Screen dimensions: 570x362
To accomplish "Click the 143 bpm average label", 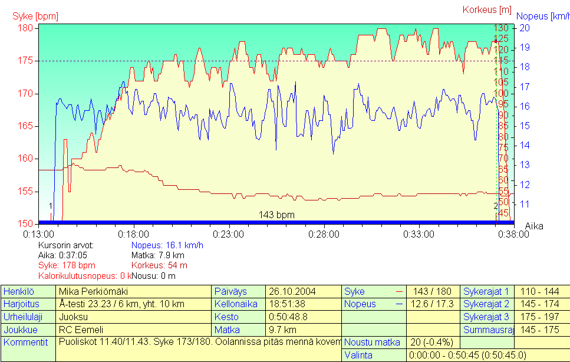I will (276, 215).
